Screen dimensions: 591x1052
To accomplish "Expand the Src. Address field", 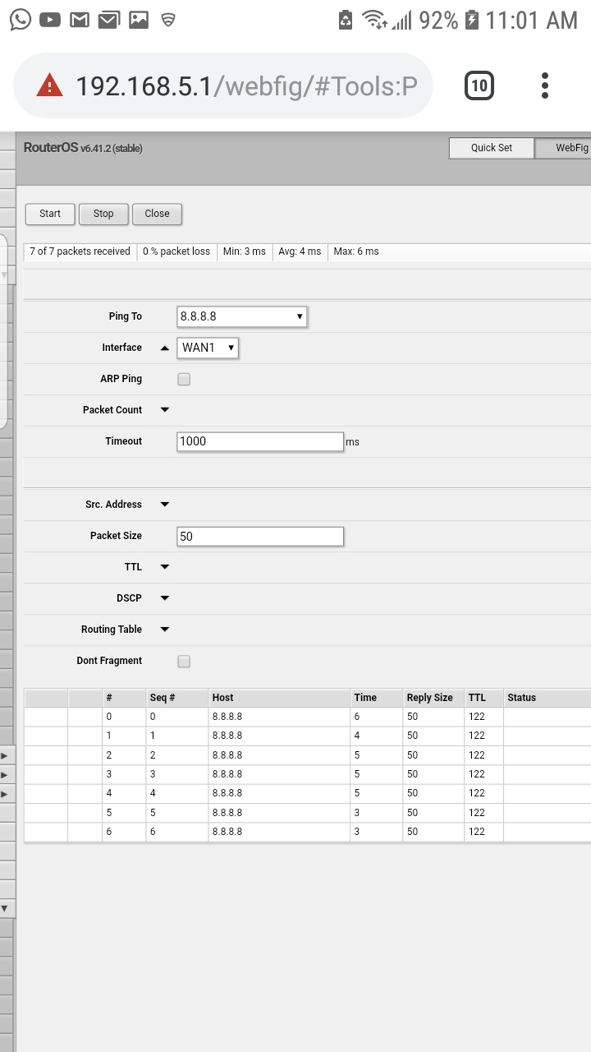I will pos(164,505).
